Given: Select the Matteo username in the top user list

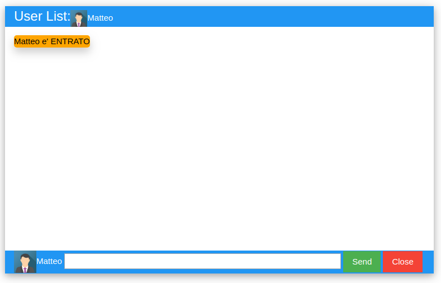Looking at the screenshot, I should (100, 18).
